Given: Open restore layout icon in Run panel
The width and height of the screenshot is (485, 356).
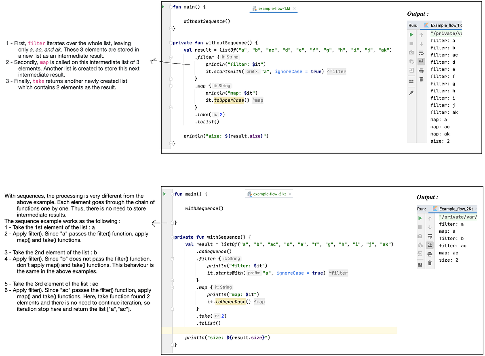Looking at the screenshot, I should point(411,81).
